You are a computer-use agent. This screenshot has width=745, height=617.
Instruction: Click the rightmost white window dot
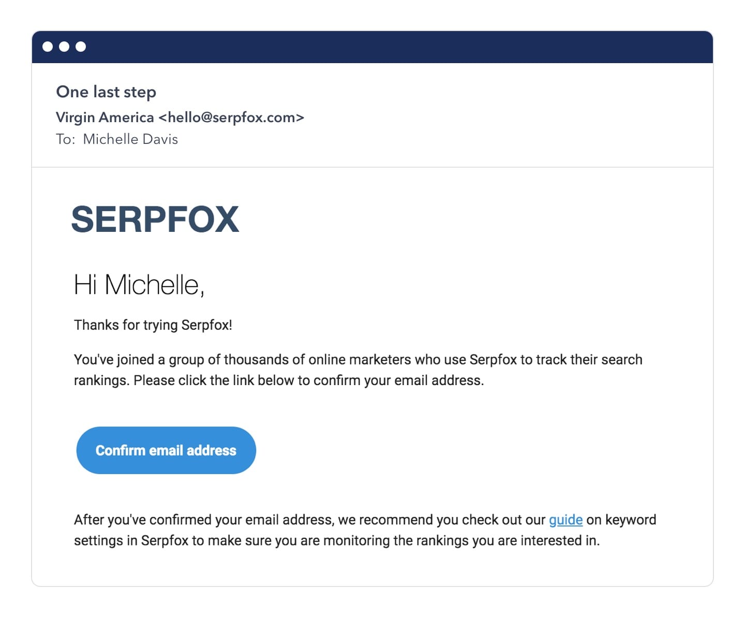tap(81, 47)
